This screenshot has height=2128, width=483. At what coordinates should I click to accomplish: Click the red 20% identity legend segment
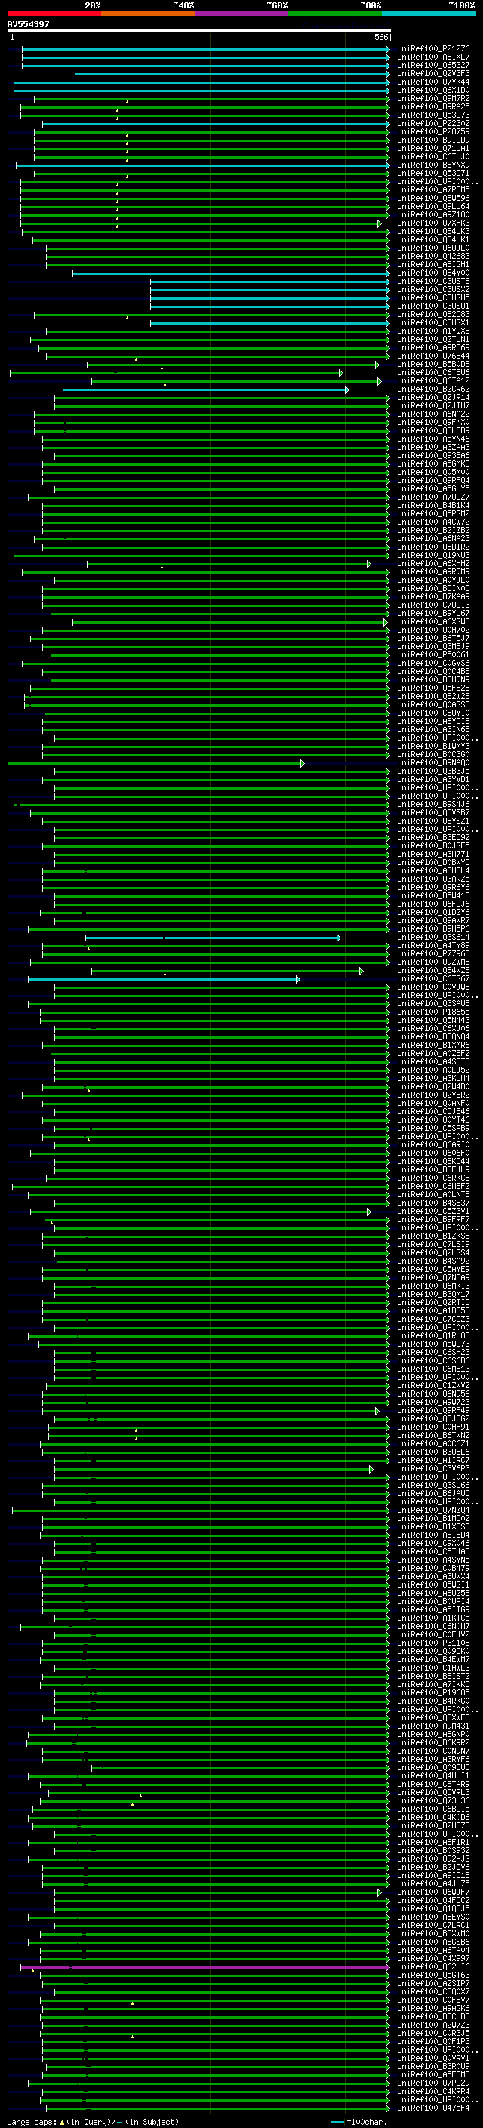54,14
